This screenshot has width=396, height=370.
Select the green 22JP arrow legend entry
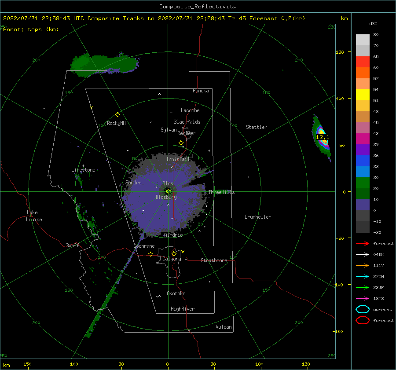point(363,287)
